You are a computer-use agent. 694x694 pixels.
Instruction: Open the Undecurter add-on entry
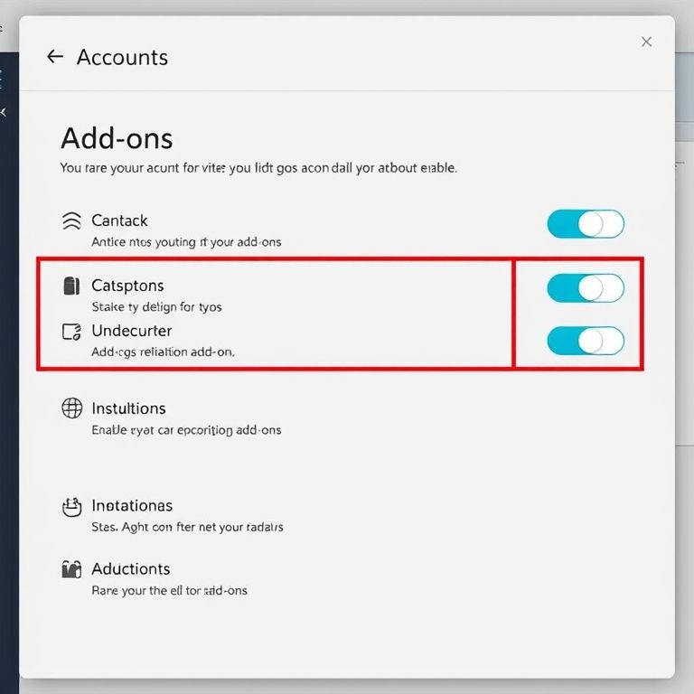[131, 331]
